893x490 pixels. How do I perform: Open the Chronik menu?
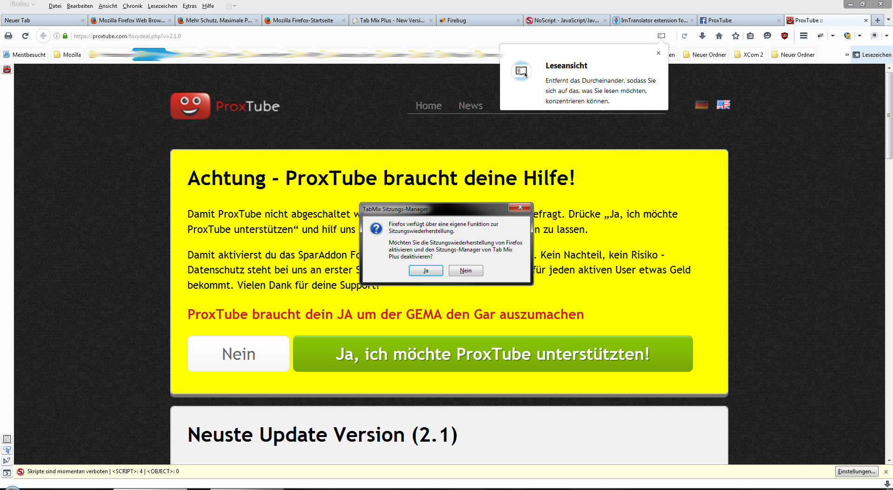pyautogui.click(x=132, y=6)
